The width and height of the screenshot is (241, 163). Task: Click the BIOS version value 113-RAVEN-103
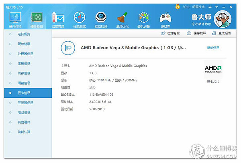coord(101,95)
